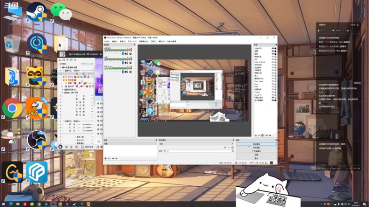369x207 pixels.
Task: Open transition properties gear icon
Action: click(x=232, y=147)
